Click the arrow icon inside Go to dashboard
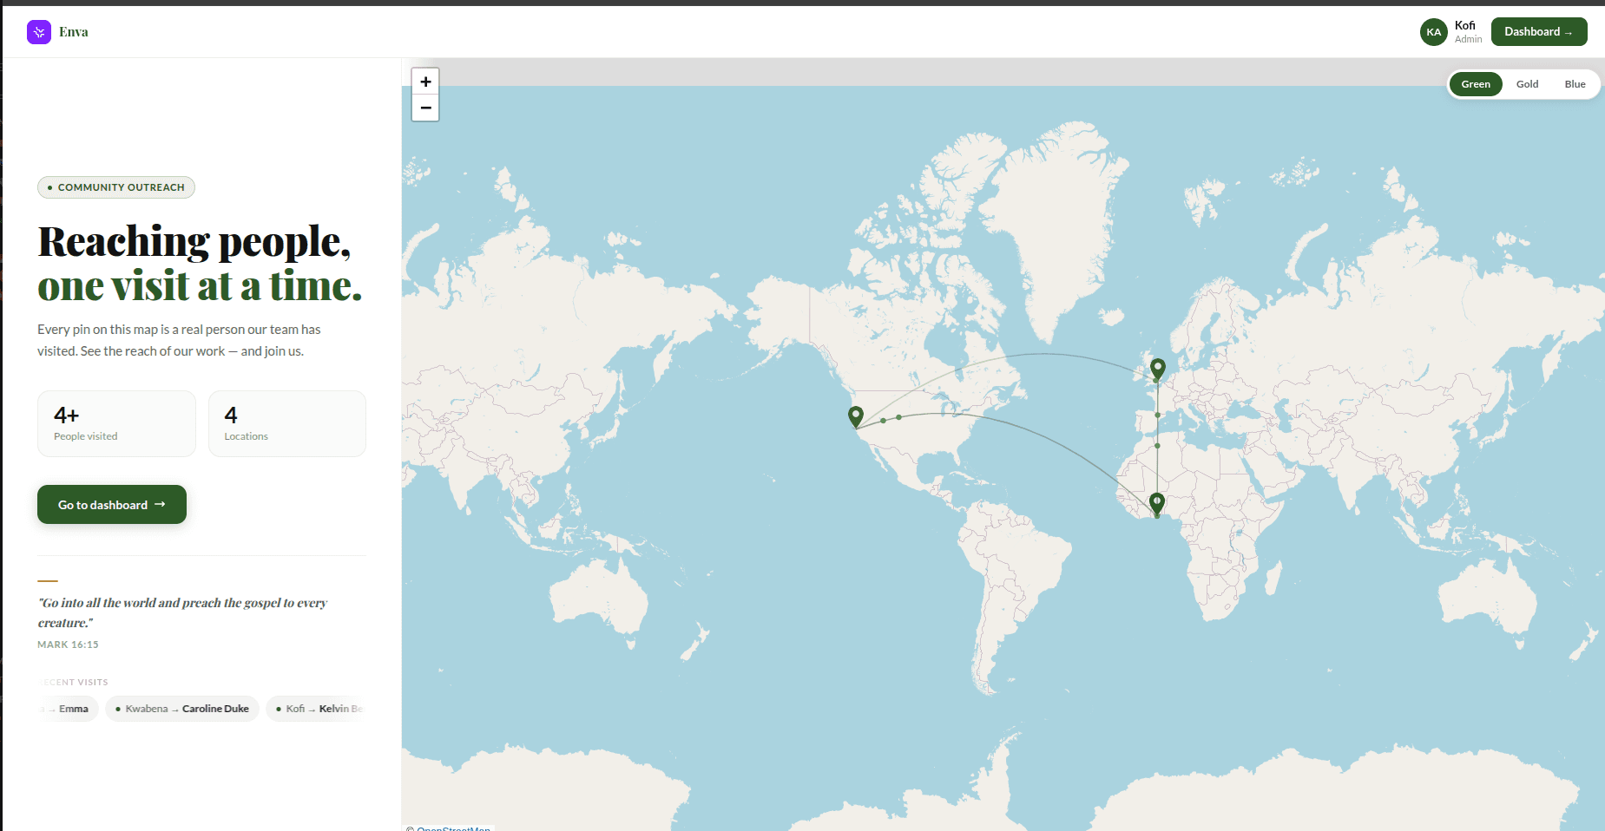The width and height of the screenshot is (1605, 831). pos(161,504)
